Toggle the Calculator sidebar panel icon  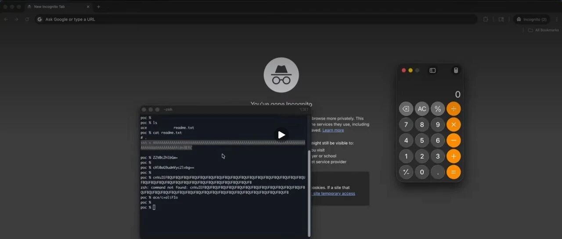click(432, 70)
